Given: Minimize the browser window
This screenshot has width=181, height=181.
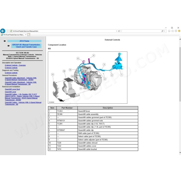Looking at the screenshot, I should tap(166, 28).
